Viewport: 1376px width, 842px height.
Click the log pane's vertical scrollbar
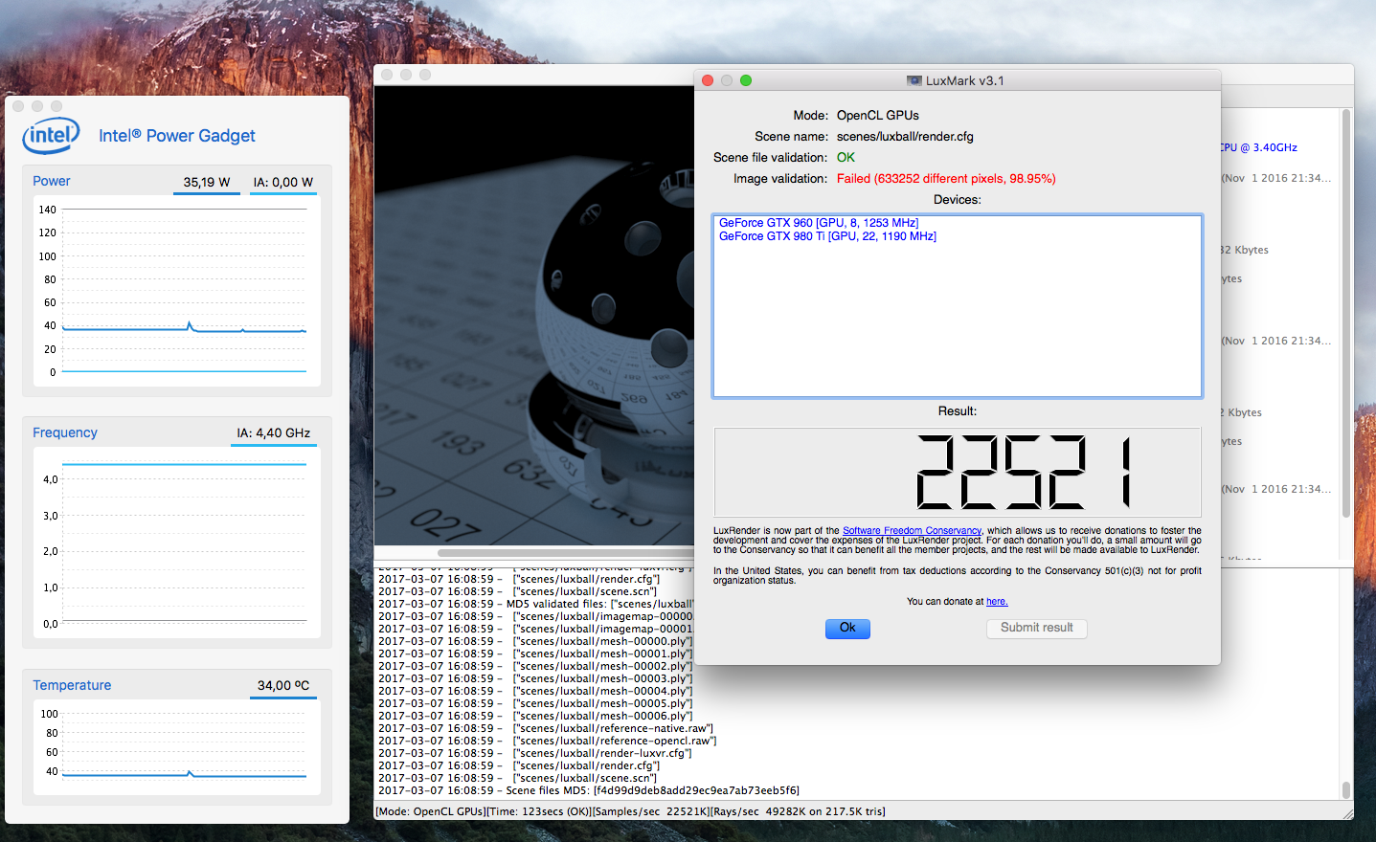(1345, 789)
